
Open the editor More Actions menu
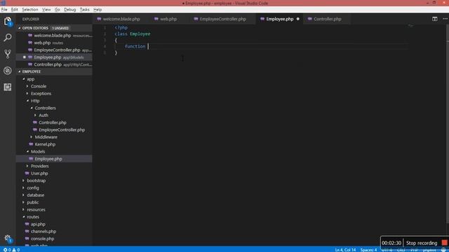click(x=445, y=19)
